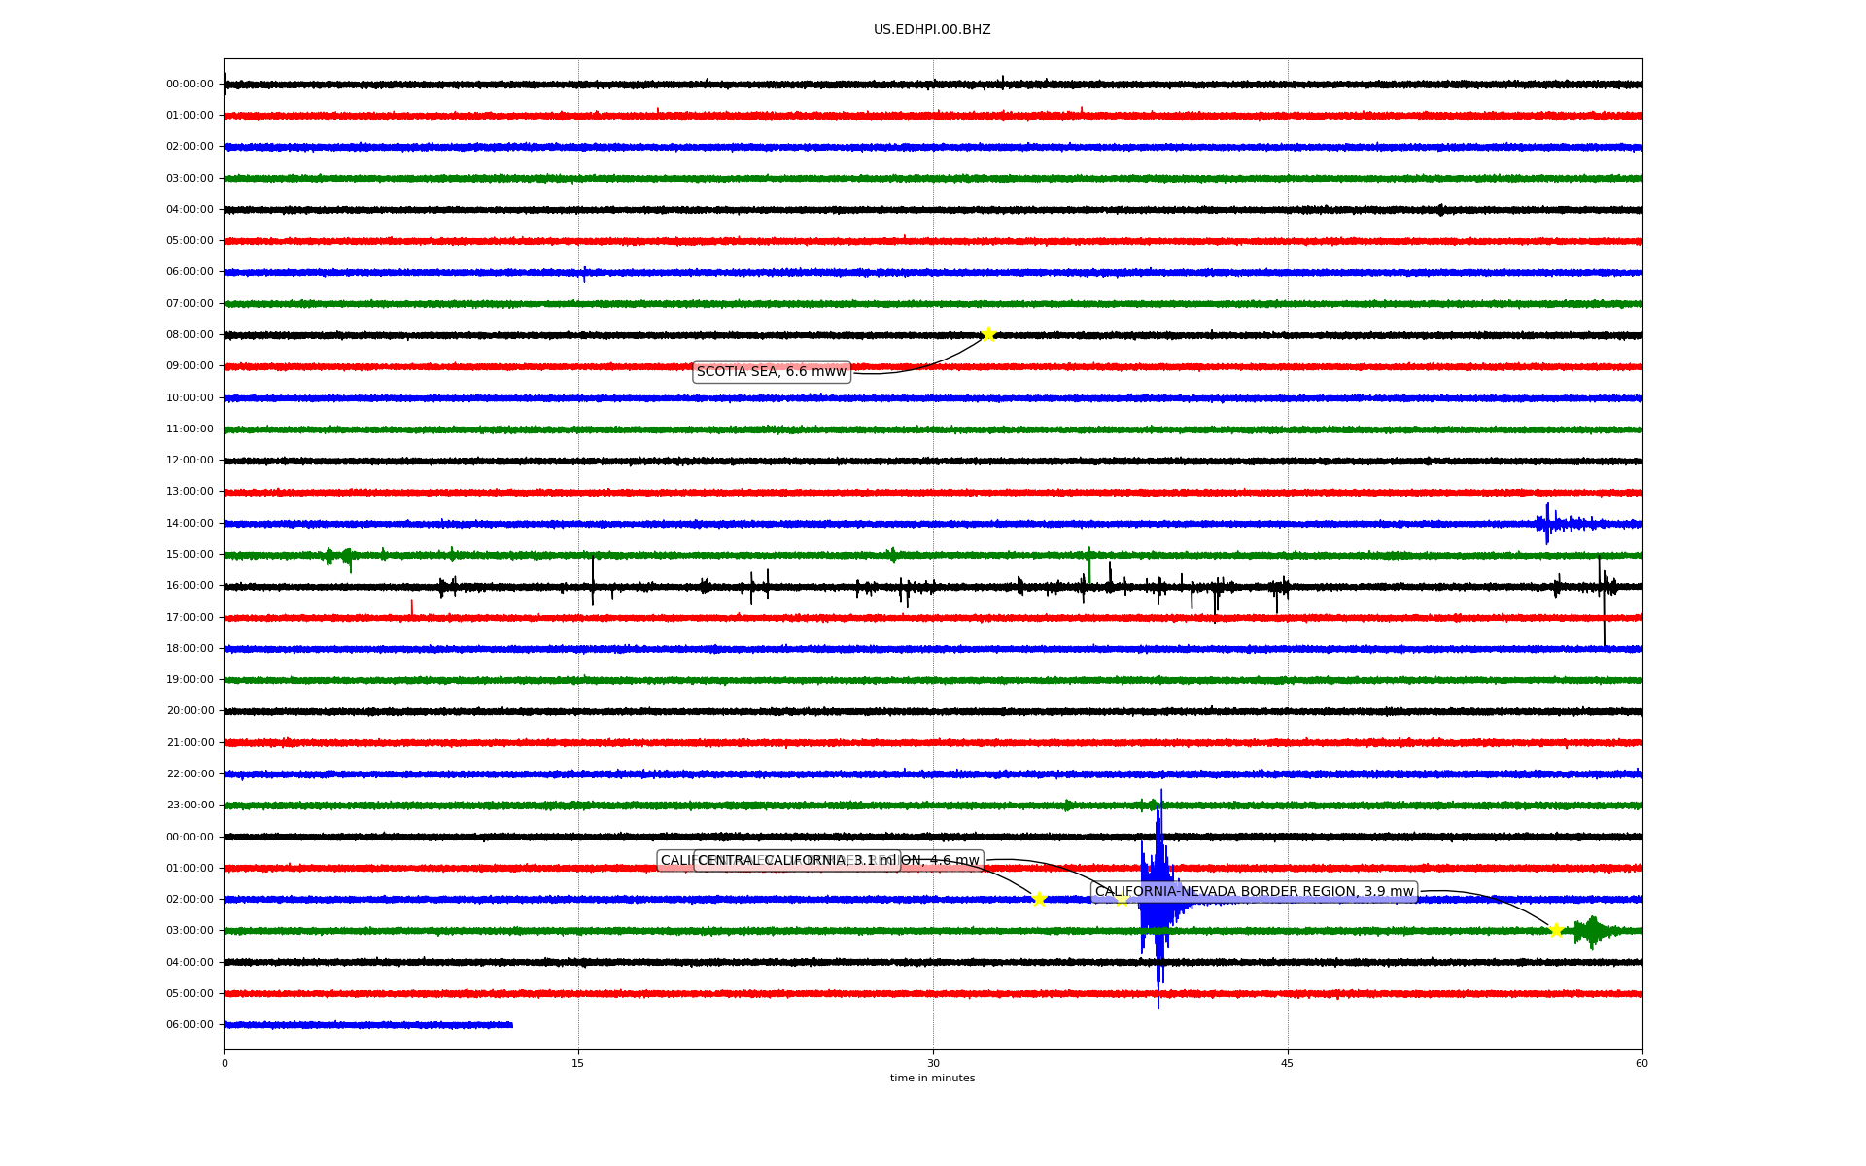
Task: Click the x-axis tick label 15
Action: point(578,1064)
